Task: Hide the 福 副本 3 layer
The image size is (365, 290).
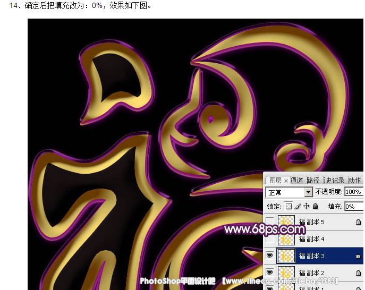Action: coord(269,256)
